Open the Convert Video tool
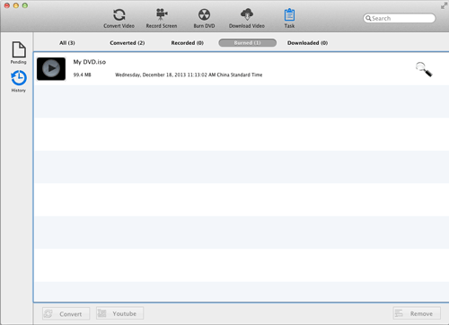The width and height of the screenshot is (449, 325). pos(119,19)
